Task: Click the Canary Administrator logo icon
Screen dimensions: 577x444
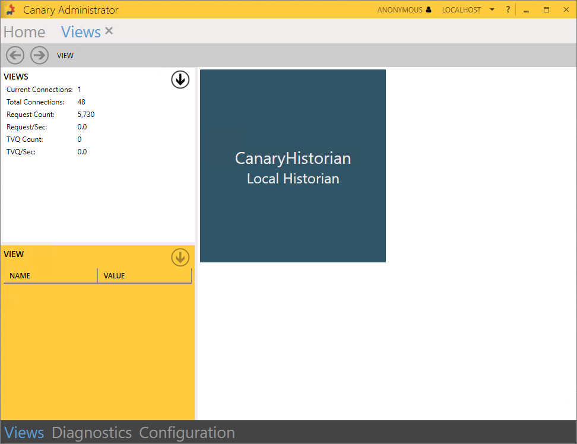Action: tap(10, 10)
